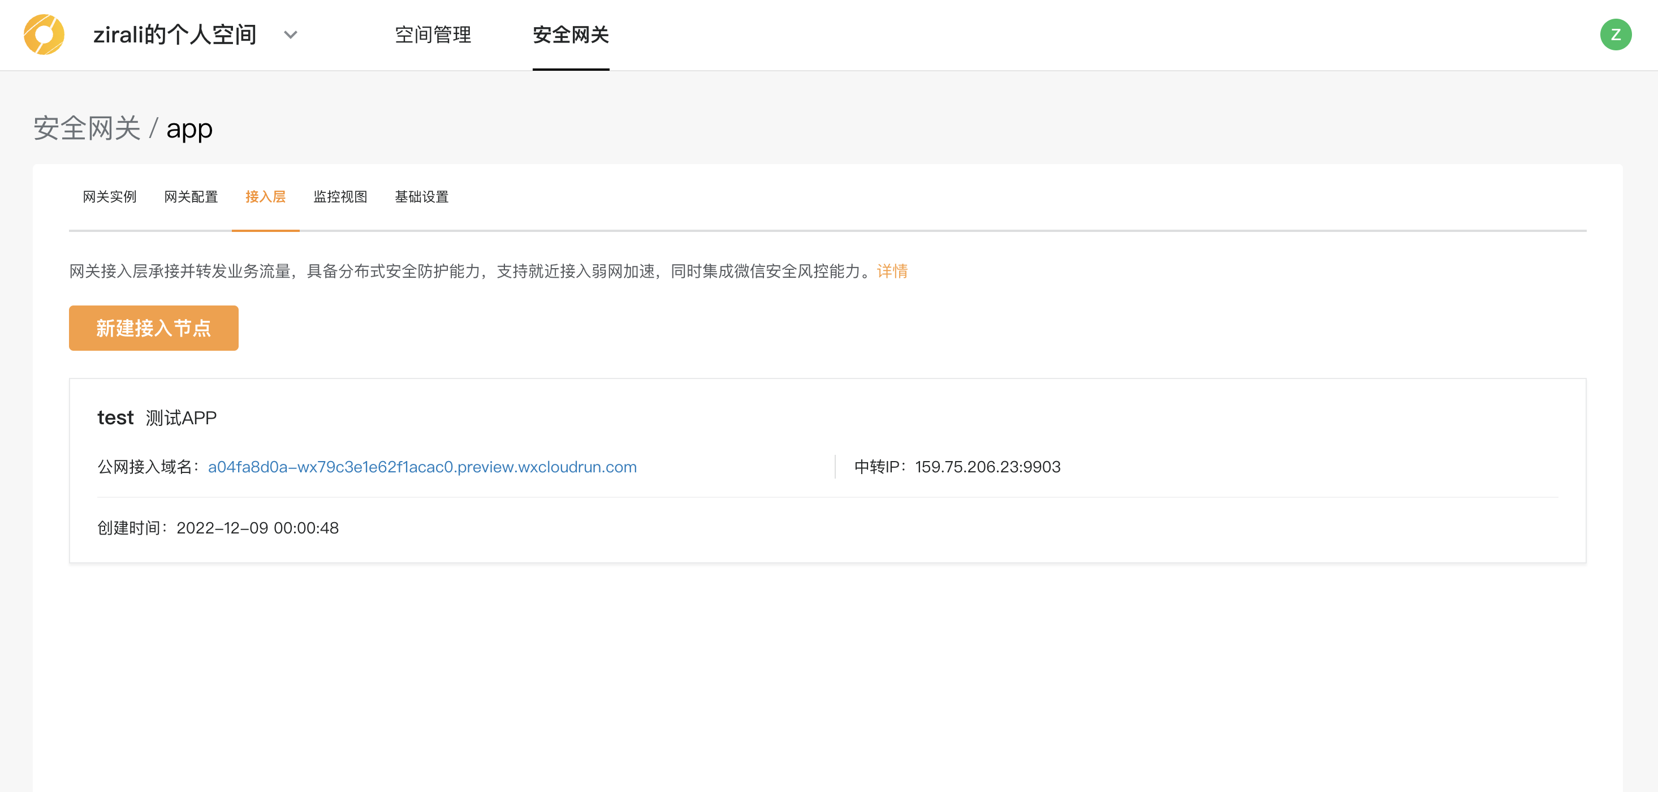Select the 接入层 tab
The height and width of the screenshot is (792, 1658).
pos(265,197)
